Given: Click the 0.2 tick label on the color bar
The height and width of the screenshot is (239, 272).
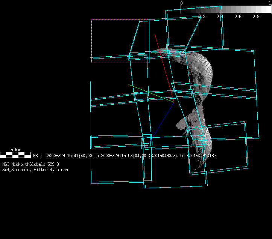Looking at the screenshot, I should click(x=202, y=17).
